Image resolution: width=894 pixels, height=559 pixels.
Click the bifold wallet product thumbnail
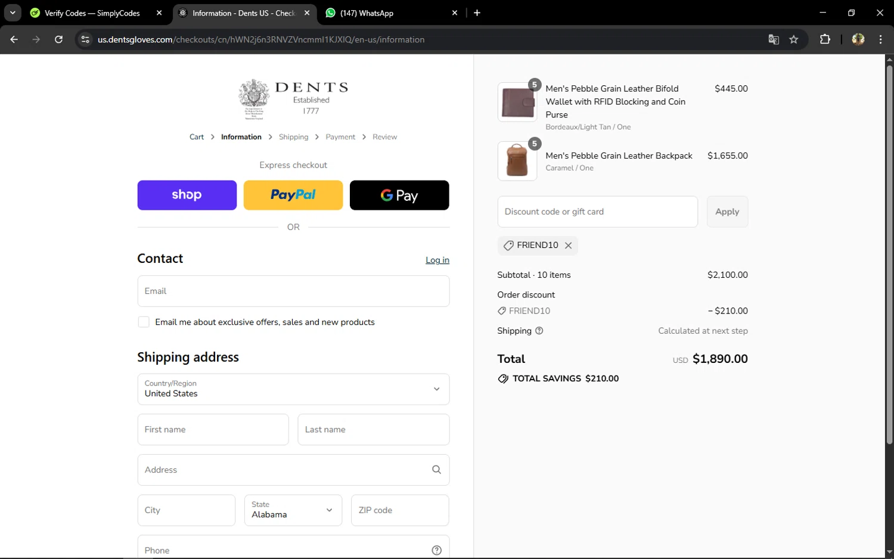[x=517, y=103]
